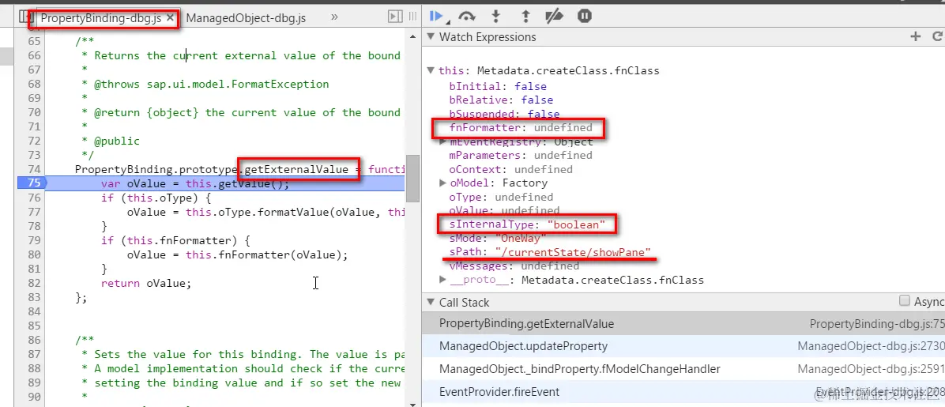The height and width of the screenshot is (407, 945).
Task: Click the bRelative: false property
Action: [x=501, y=100]
